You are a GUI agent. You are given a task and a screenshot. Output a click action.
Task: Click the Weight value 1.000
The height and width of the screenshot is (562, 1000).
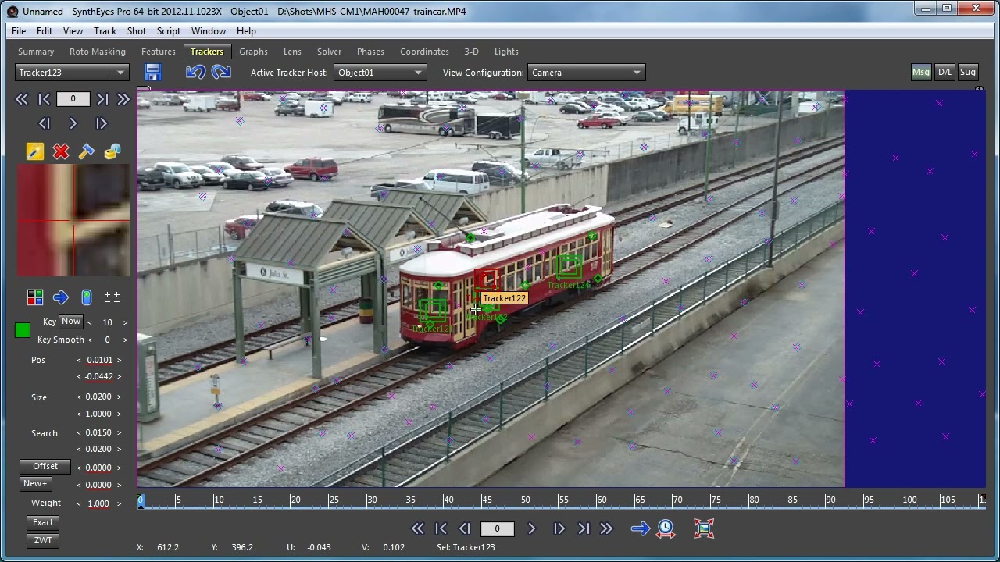[98, 503]
